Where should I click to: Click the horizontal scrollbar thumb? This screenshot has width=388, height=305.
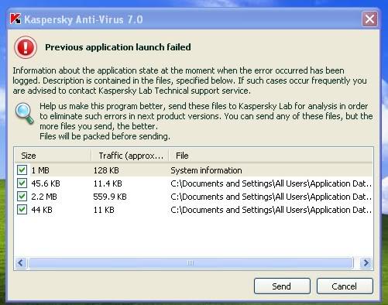(x=191, y=263)
